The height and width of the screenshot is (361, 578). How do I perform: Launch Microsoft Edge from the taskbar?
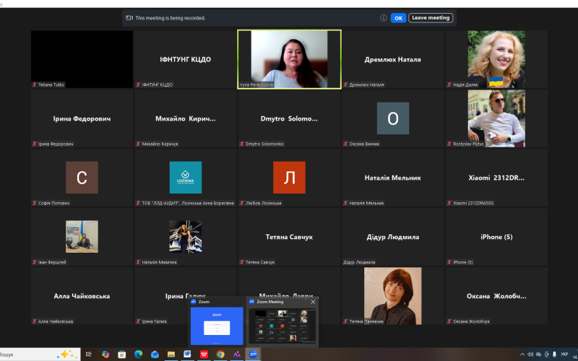[x=138, y=355]
